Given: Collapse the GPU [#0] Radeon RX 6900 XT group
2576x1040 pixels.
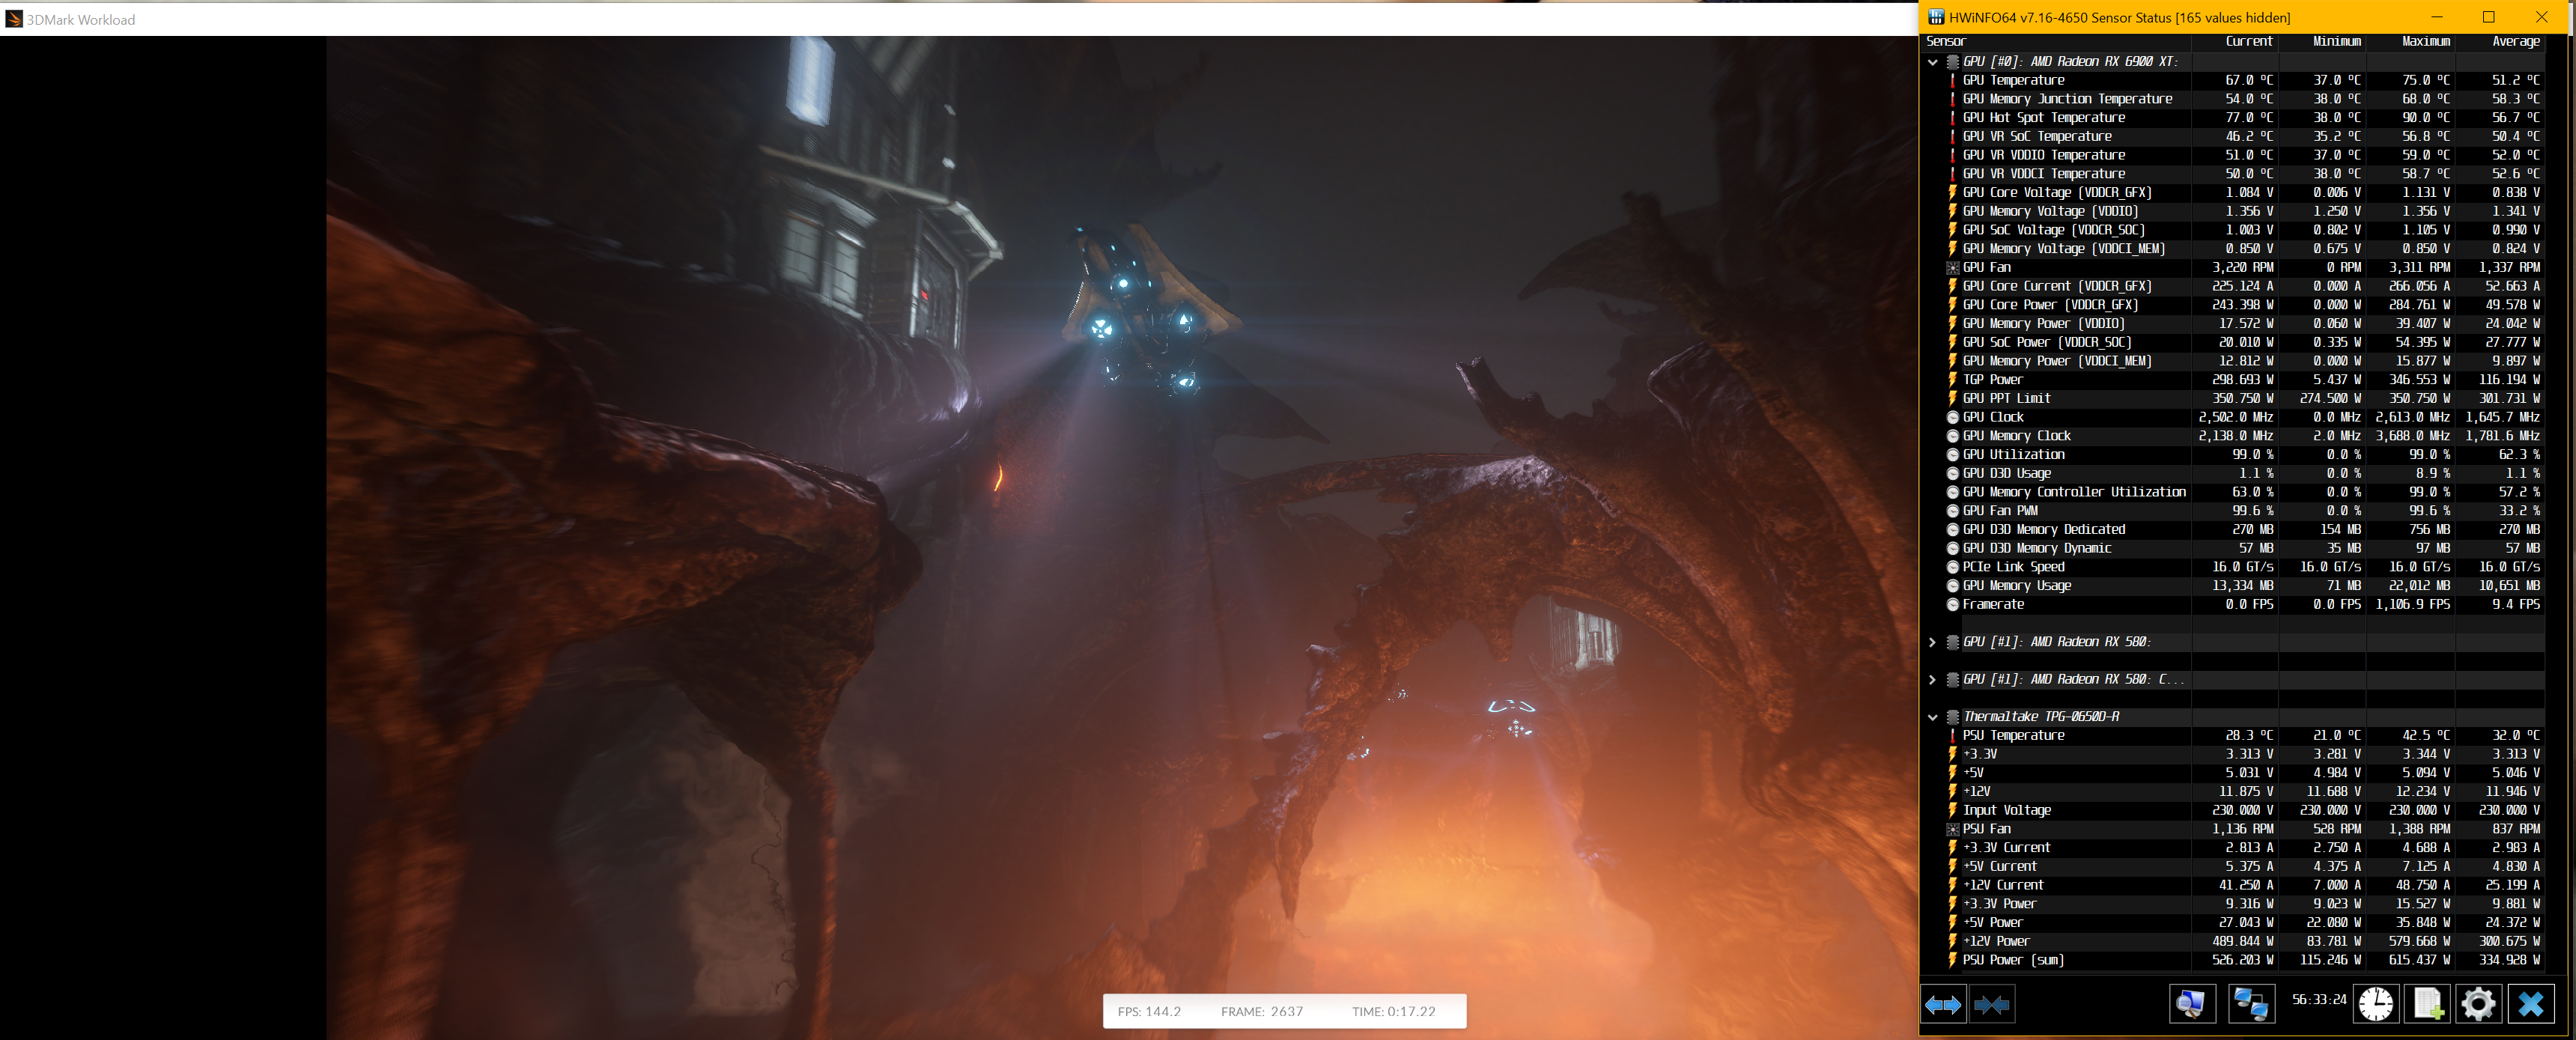Looking at the screenshot, I should [x=1933, y=62].
